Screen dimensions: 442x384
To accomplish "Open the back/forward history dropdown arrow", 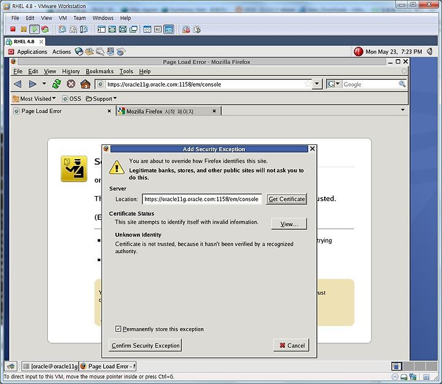I will 44,84.
